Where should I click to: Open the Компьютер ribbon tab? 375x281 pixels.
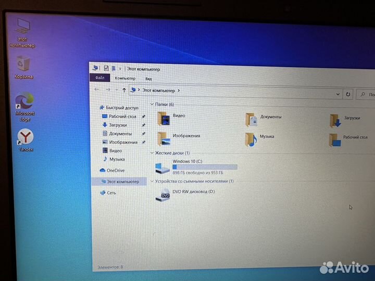tap(125, 78)
